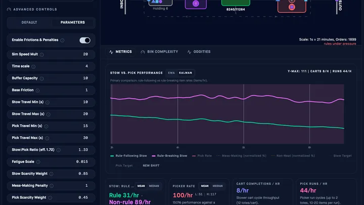Viewport: 364px width, 205px height.
Task: Click info icon next to Enable Frictions & Penalties
Action: pyautogui.click(x=62, y=40)
